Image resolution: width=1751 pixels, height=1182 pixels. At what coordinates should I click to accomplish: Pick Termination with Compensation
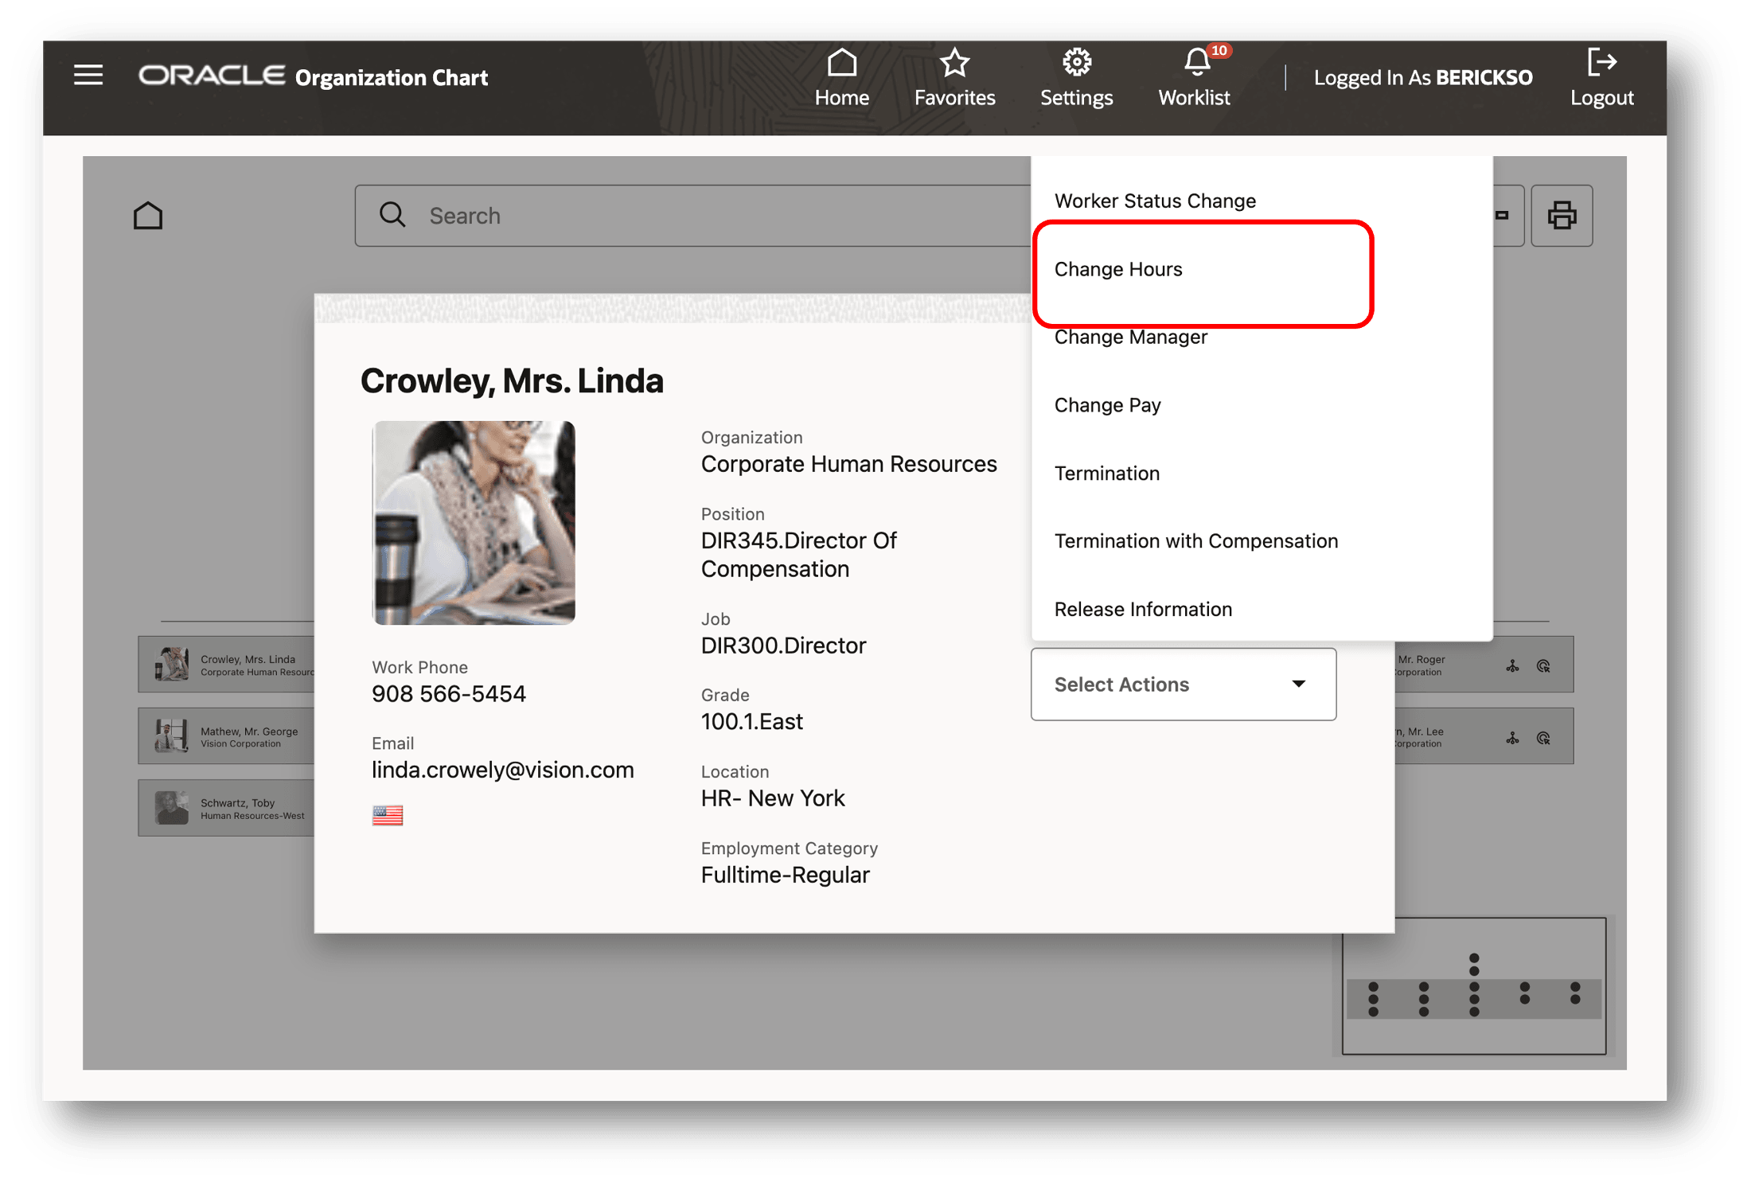coord(1195,541)
